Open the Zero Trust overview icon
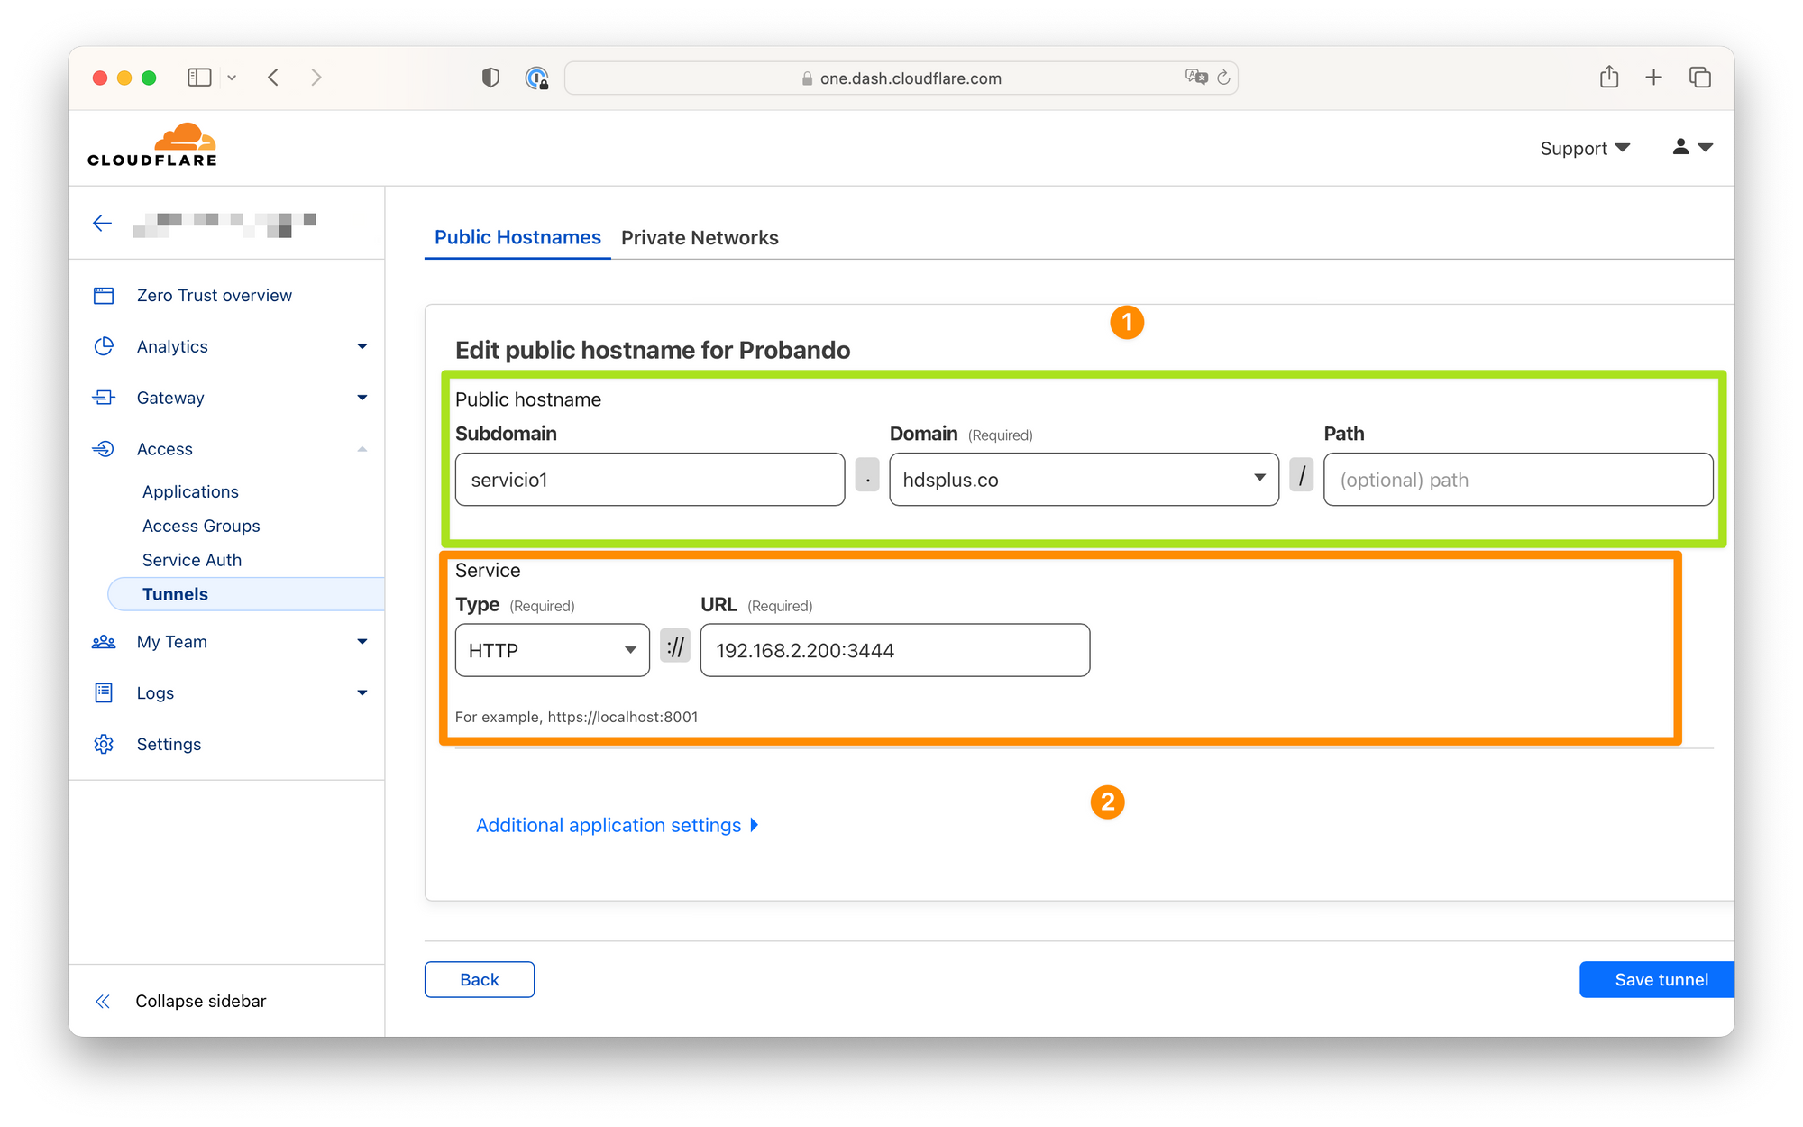This screenshot has height=1127, width=1803. 104,296
